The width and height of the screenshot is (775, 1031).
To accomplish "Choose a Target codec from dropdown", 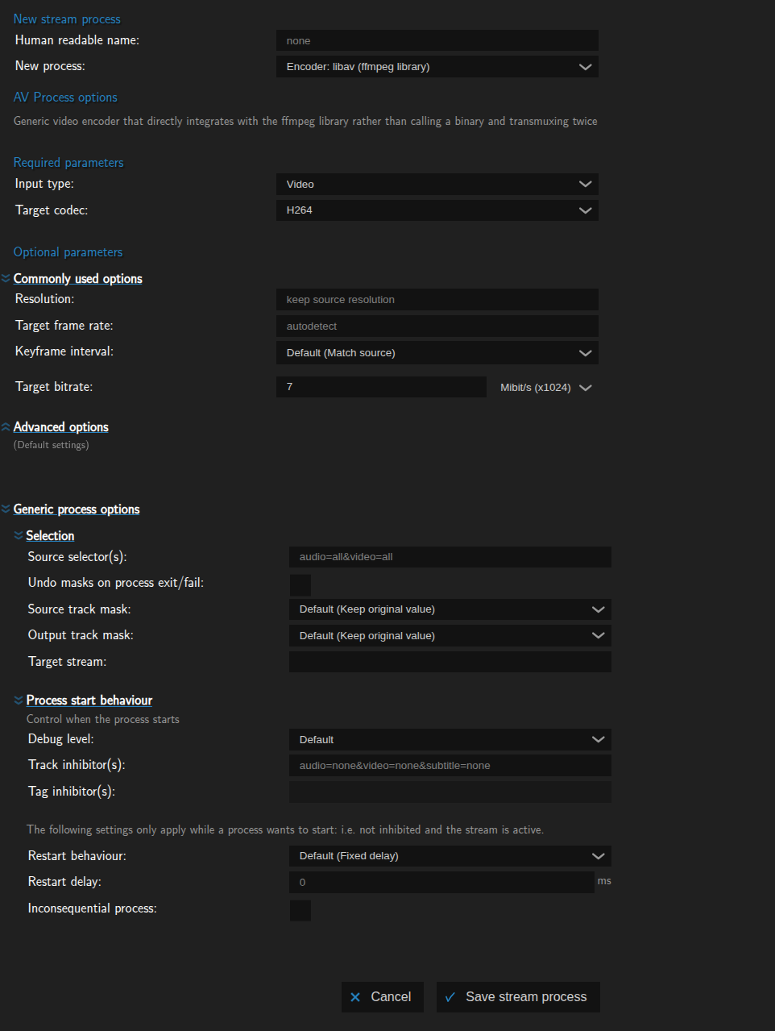I will pyautogui.click(x=437, y=210).
